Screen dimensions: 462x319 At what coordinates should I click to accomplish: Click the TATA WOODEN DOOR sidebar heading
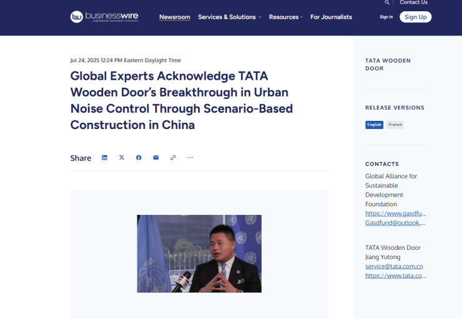click(x=388, y=64)
